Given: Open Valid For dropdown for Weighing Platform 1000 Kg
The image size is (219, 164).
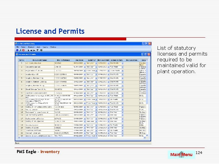Looking at the screenshot, I should click(x=96, y=82).
